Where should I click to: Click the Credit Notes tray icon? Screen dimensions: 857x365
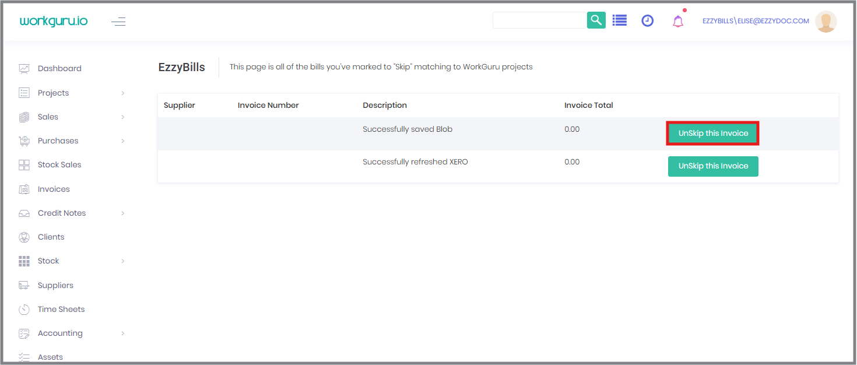pos(24,213)
